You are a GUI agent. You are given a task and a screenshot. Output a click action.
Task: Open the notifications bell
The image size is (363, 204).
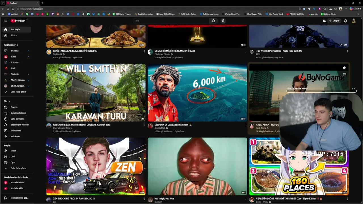345,21
